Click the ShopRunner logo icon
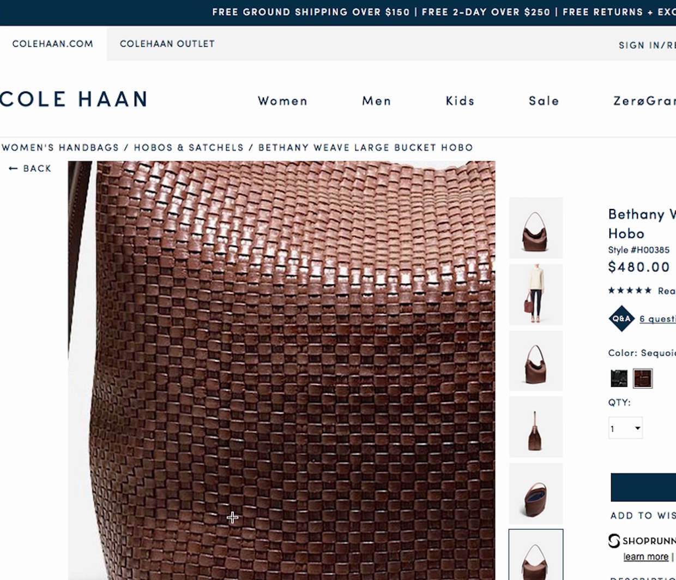 tap(614, 541)
